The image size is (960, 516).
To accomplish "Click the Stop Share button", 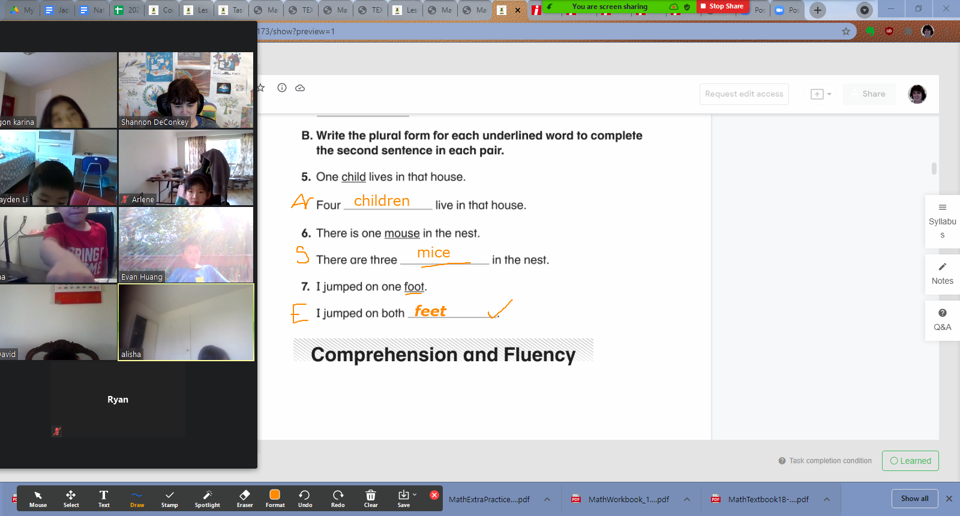I will [x=722, y=6].
